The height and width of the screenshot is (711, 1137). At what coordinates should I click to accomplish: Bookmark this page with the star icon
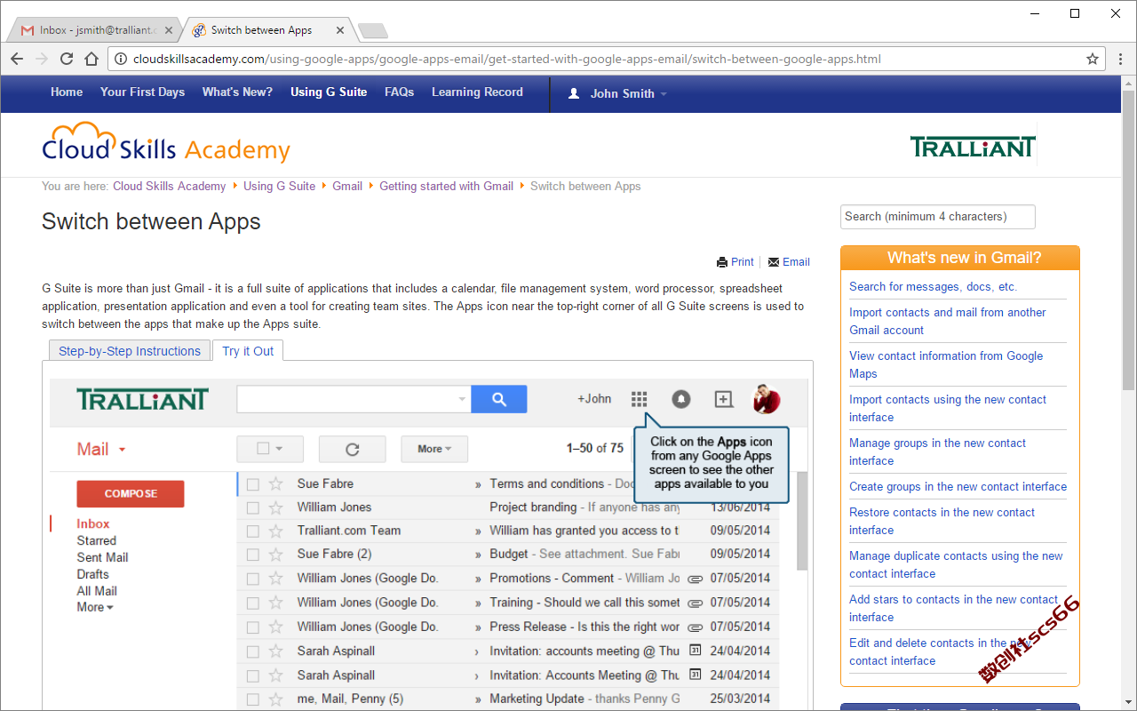coord(1093,60)
